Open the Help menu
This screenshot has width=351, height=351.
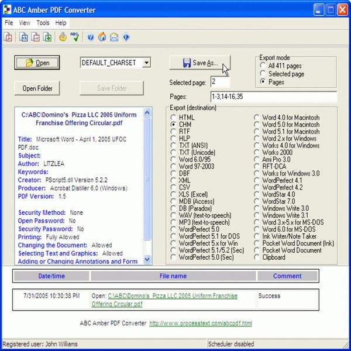[61, 23]
